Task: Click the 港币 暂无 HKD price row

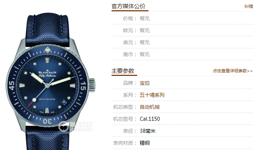Action: coord(182,54)
